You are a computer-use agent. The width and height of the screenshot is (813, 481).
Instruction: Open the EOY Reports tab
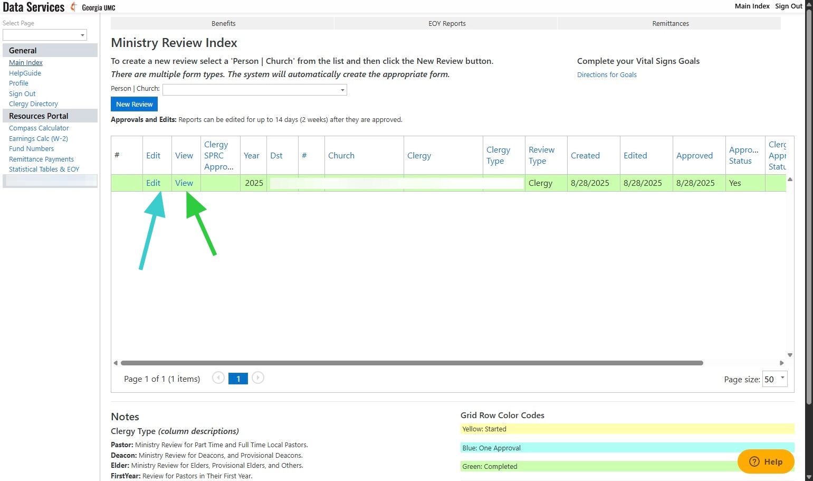(x=446, y=23)
